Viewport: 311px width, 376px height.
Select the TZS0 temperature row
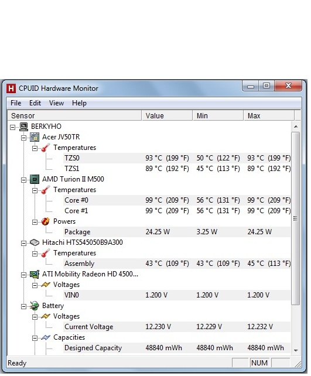tap(177, 158)
